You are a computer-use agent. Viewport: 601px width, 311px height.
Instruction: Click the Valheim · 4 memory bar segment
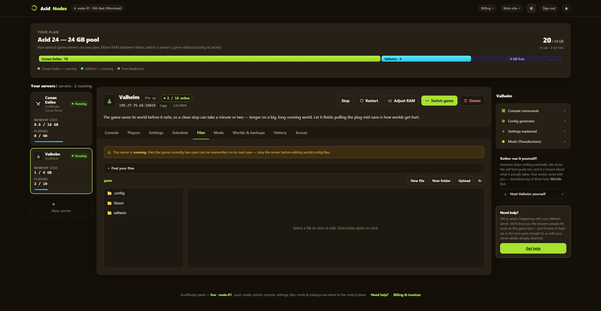426,59
